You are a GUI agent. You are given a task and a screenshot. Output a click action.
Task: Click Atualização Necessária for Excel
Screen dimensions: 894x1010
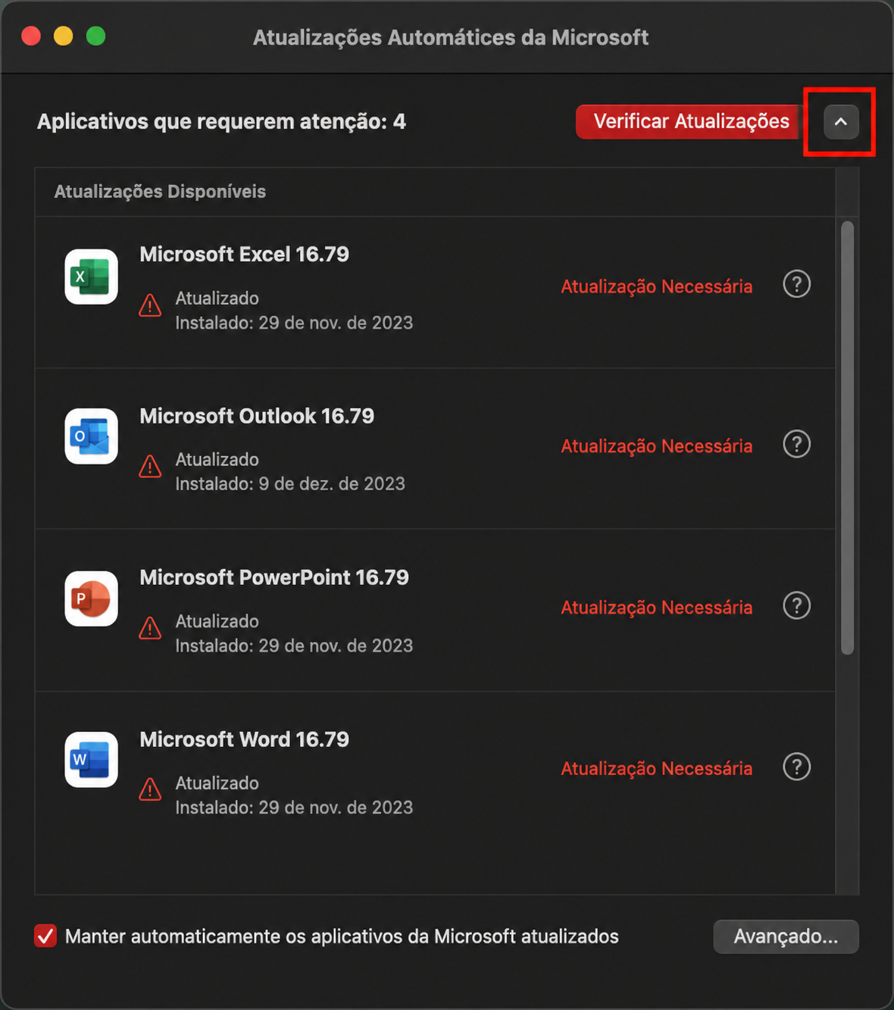pos(656,286)
